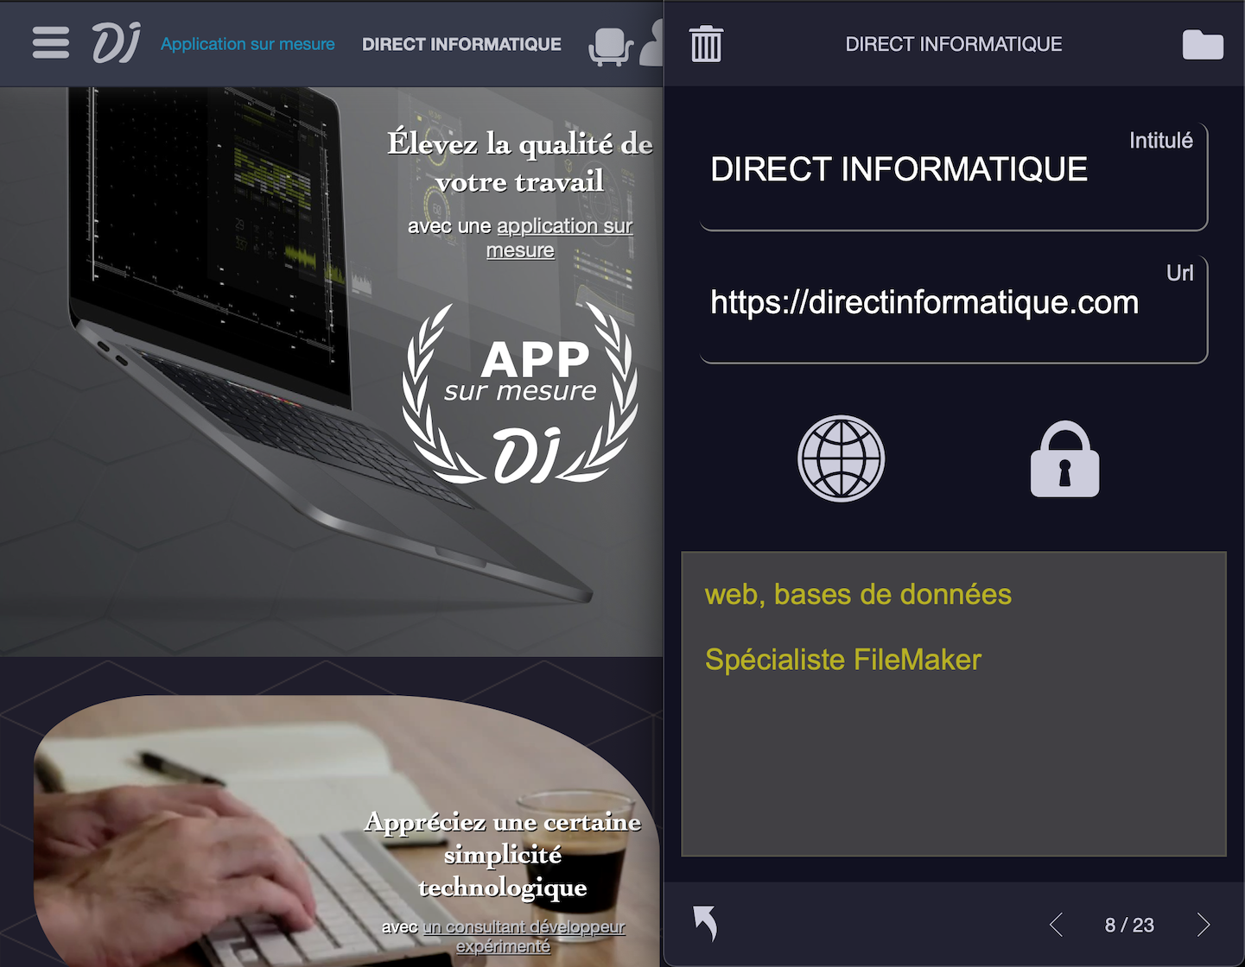Click the person silhouette icon in the header

(651, 43)
